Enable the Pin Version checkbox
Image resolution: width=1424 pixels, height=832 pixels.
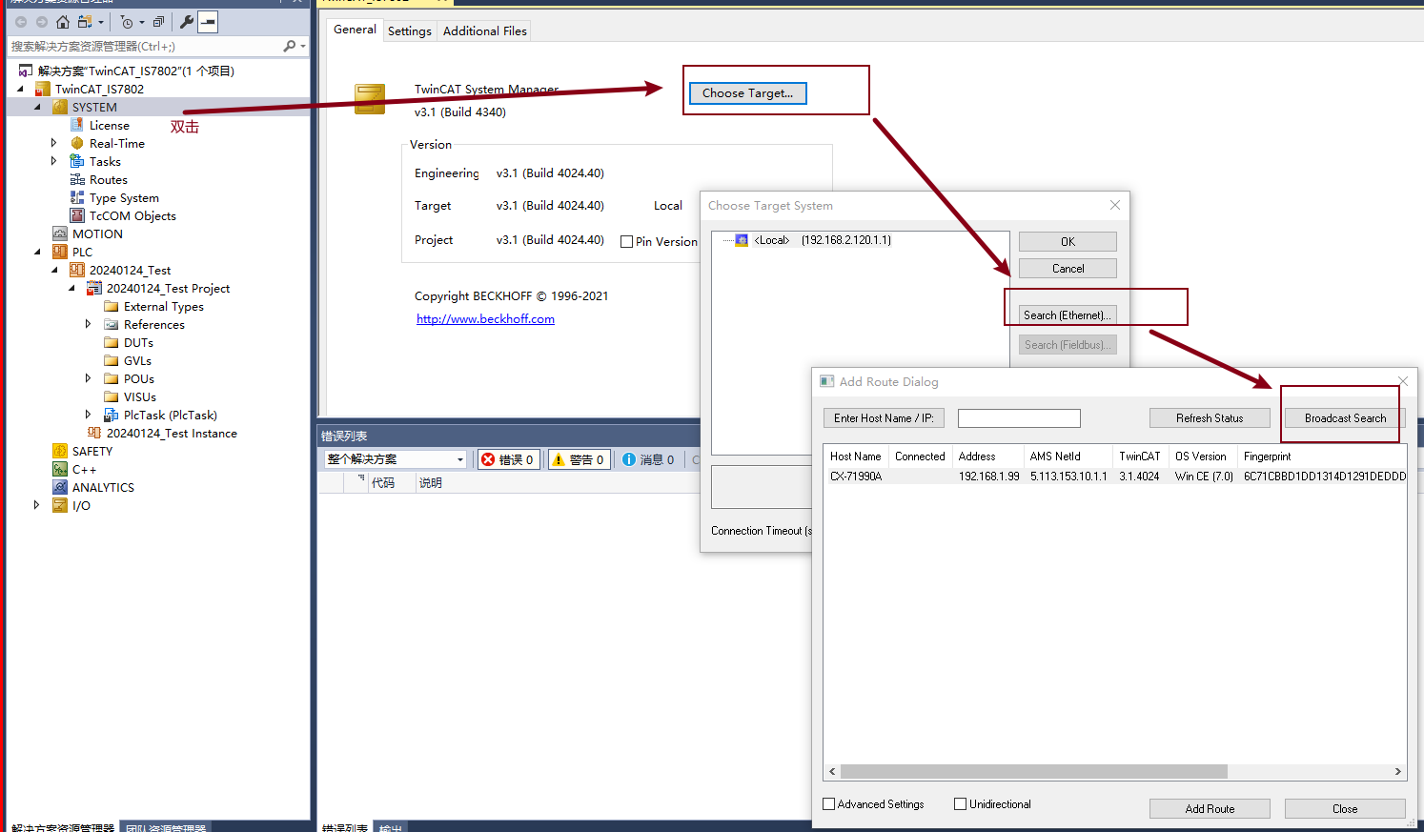(x=627, y=242)
